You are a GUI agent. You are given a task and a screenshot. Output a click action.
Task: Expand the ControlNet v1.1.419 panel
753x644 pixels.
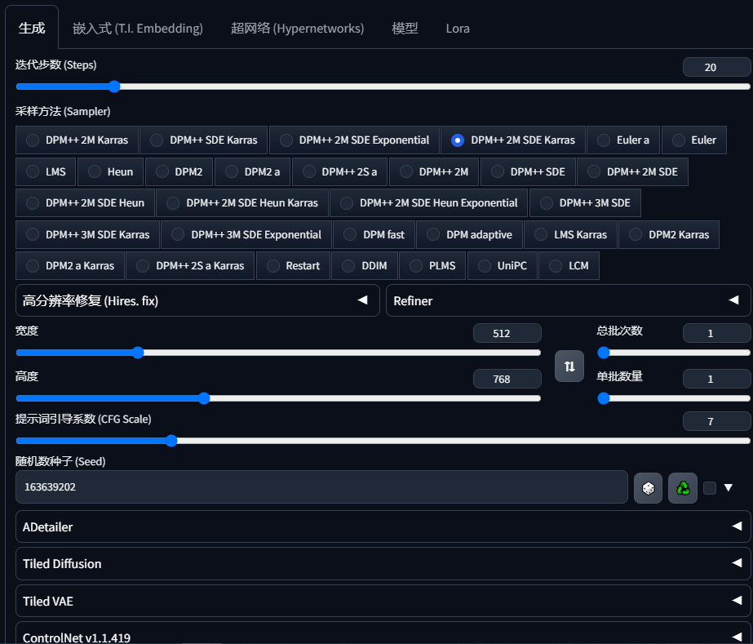coord(383,634)
